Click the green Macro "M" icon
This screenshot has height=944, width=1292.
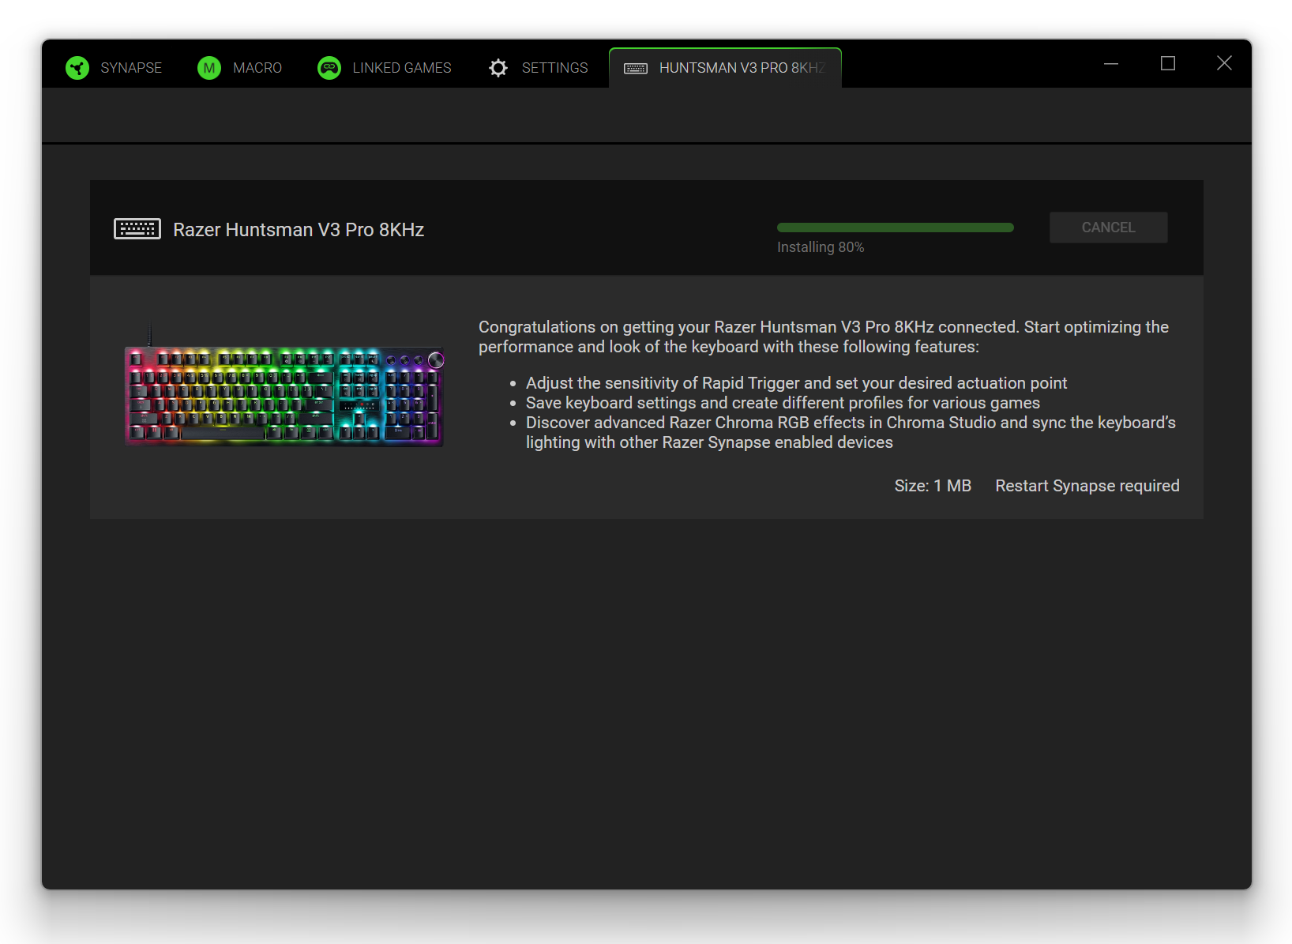click(x=209, y=68)
